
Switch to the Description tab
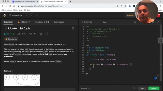(8, 22)
